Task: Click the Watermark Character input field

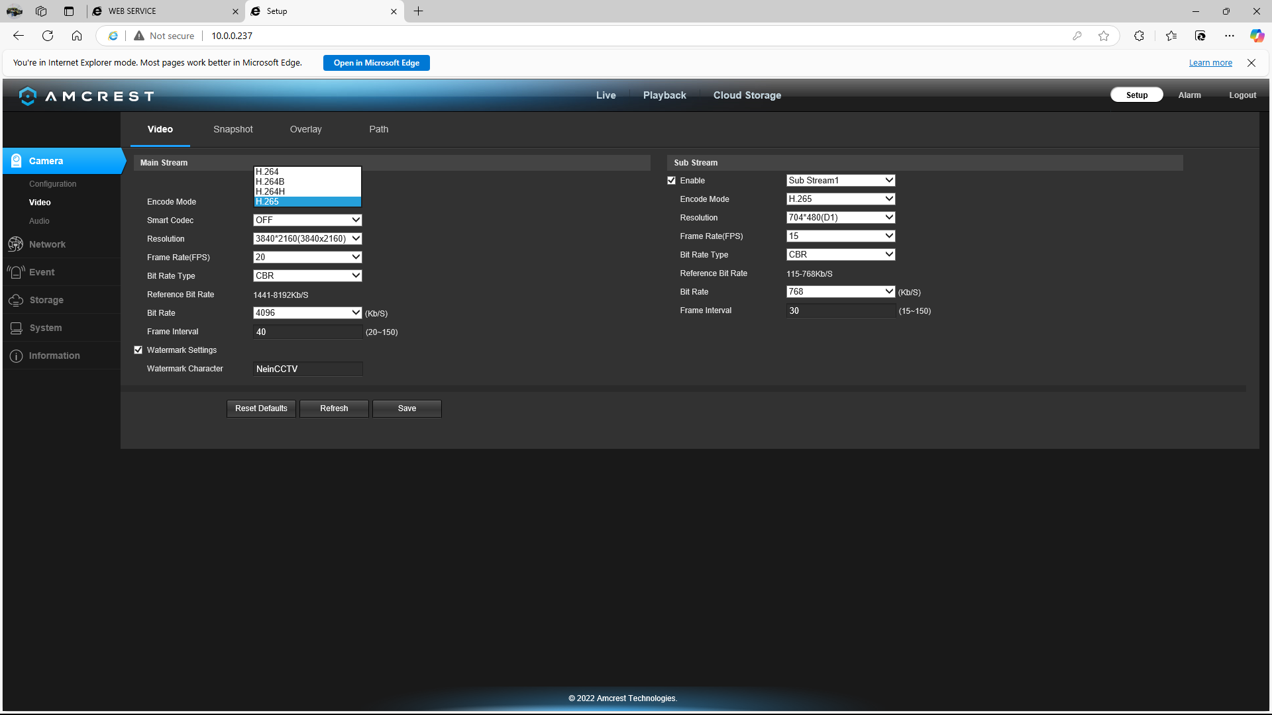Action: coord(307,369)
